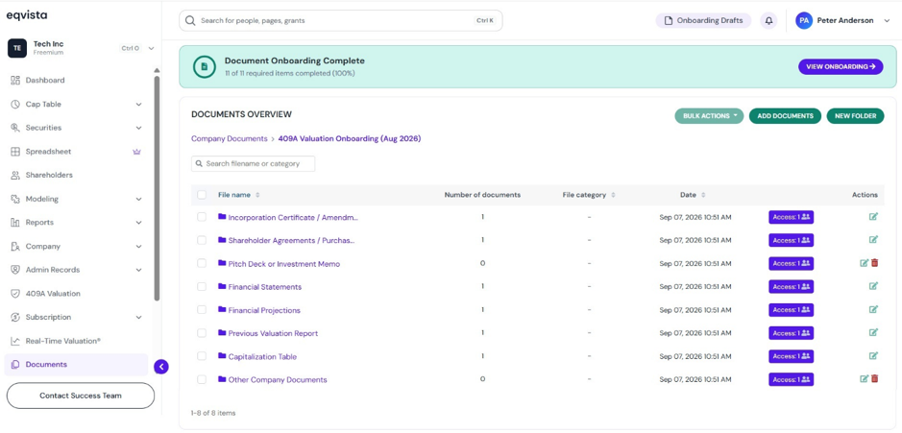This screenshot has height=433, width=902.
Task: Check the Financial Statements row checkbox
Action: pyautogui.click(x=202, y=286)
